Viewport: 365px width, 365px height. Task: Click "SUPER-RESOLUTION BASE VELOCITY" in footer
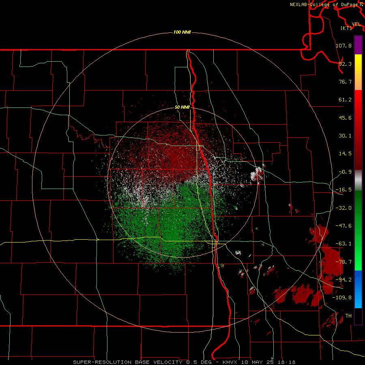pyautogui.click(x=128, y=362)
